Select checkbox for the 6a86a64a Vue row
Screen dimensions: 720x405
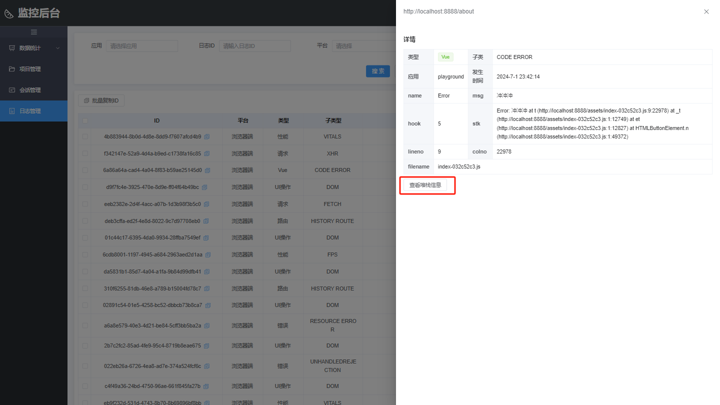pos(84,170)
